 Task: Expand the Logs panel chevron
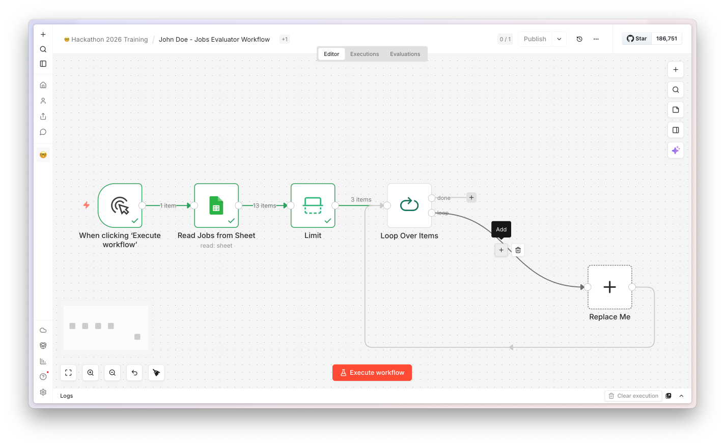coord(681,396)
